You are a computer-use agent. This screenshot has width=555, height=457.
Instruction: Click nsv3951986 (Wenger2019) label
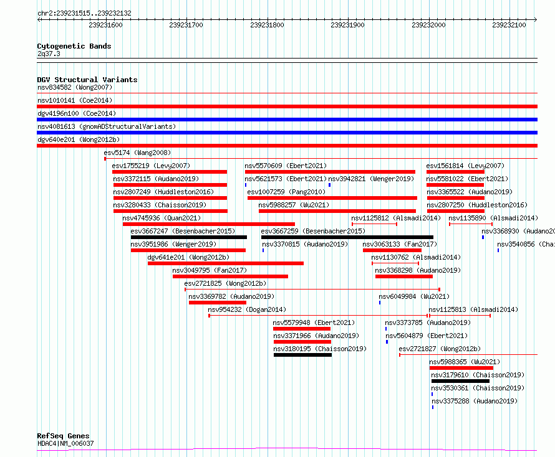[173, 244]
